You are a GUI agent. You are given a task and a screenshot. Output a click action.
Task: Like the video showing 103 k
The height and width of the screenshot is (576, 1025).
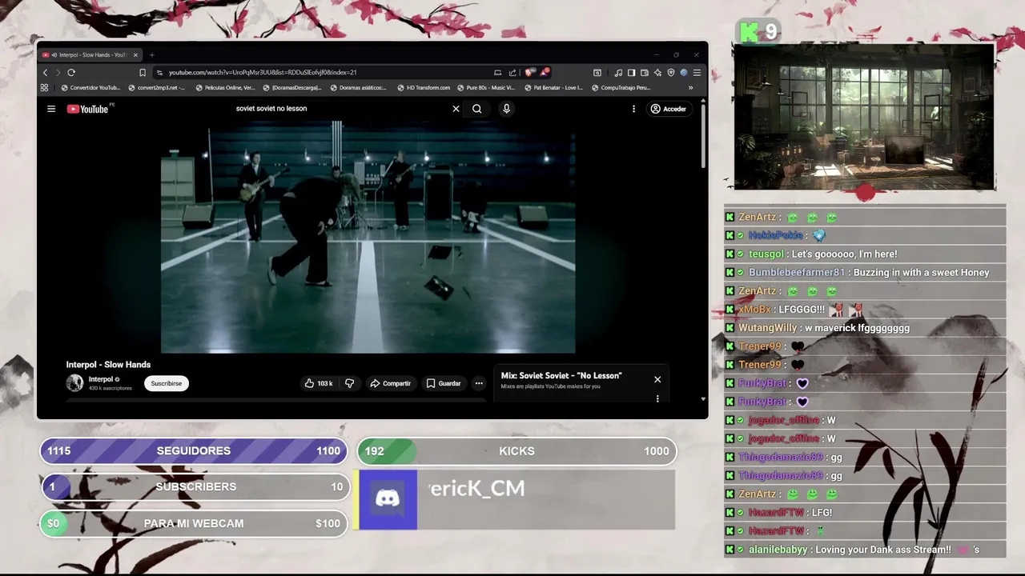point(318,383)
